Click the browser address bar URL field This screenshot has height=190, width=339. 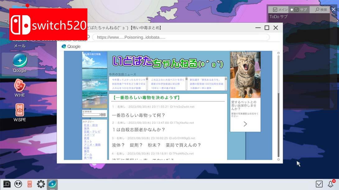pos(180,37)
